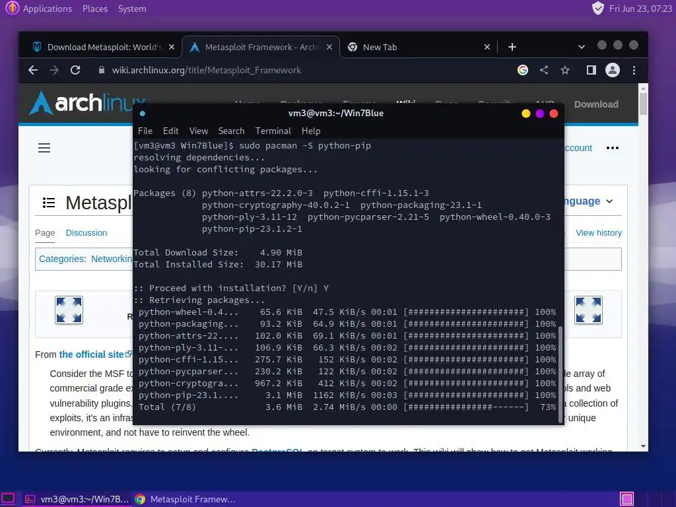This screenshot has height=507, width=676.
Task: Open the Discussion tab on wiki
Action: tap(86, 233)
